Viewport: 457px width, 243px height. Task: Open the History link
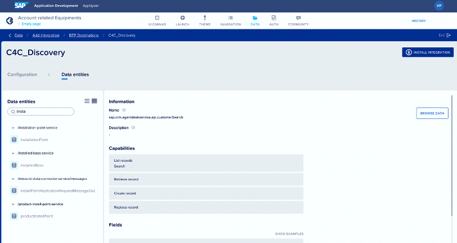[x=419, y=21]
